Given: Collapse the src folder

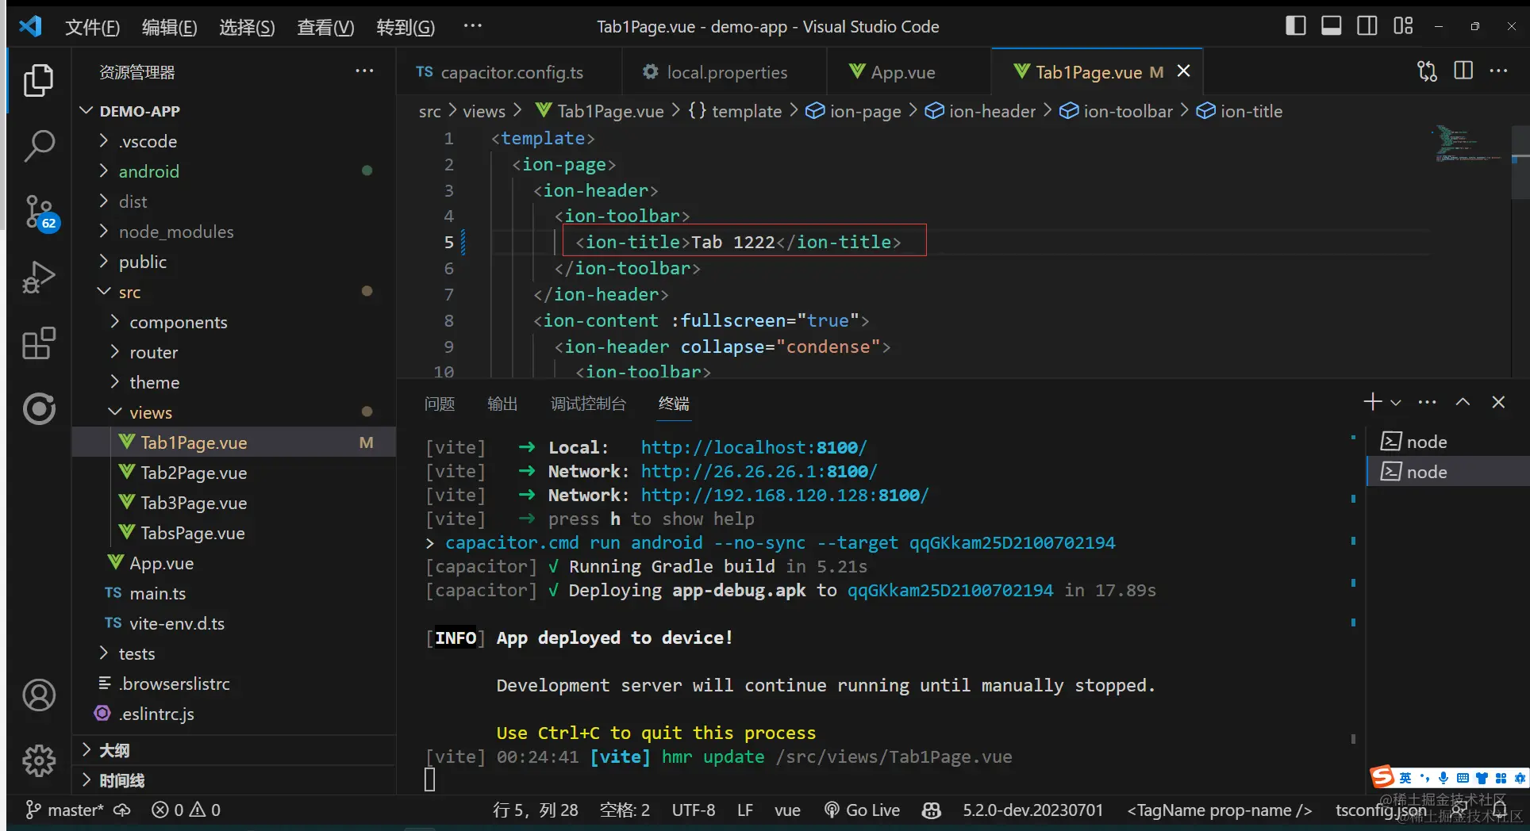Looking at the screenshot, I should 234,292.
